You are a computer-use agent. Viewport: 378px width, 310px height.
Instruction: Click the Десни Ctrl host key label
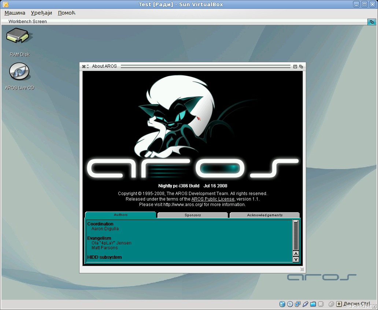tap(356, 304)
